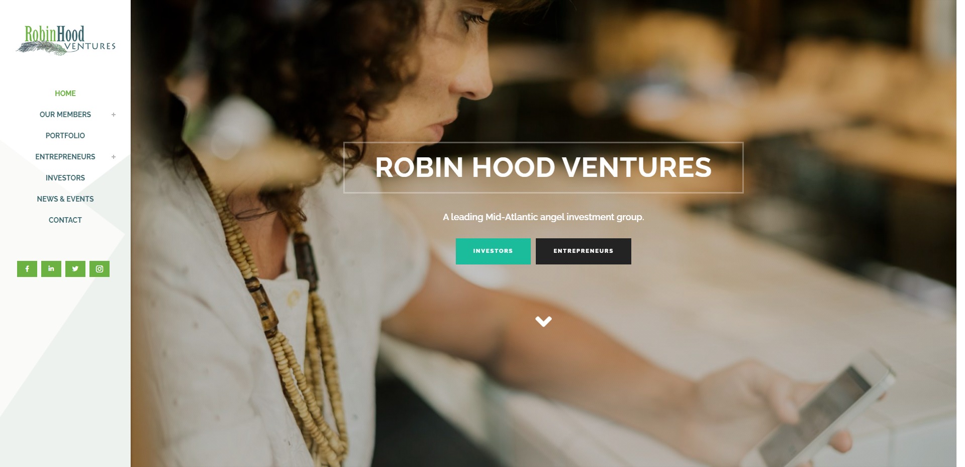Open the Facebook social icon
The image size is (965, 467).
click(x=27, y=269)
